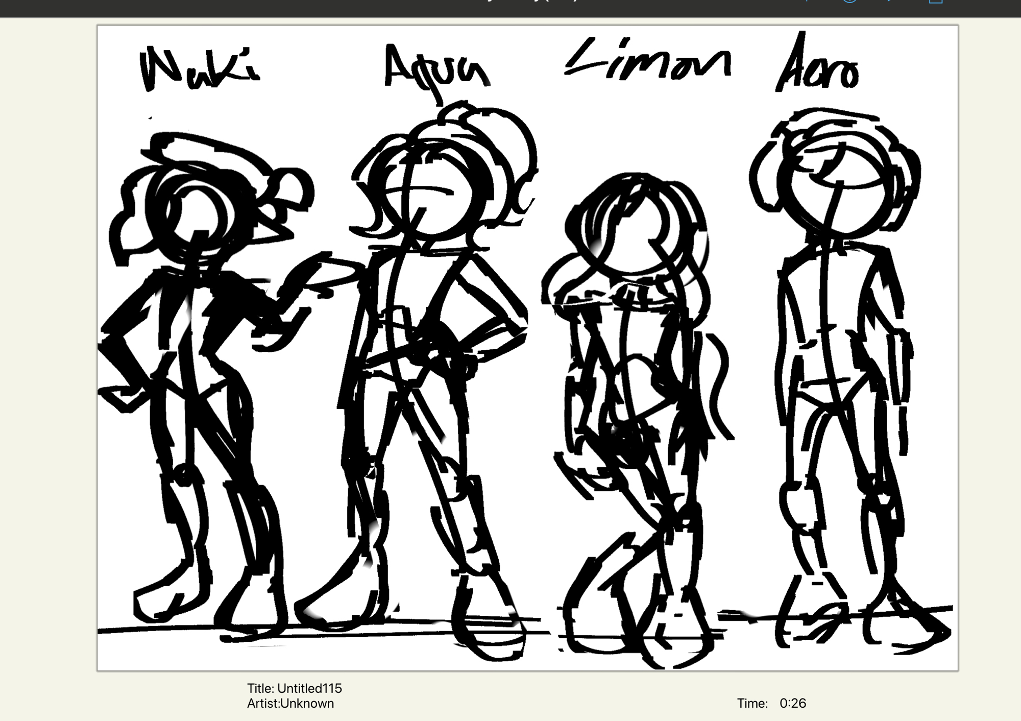
Task: Click the Title: Untitled115 text
Action: (x=294, y=688)
